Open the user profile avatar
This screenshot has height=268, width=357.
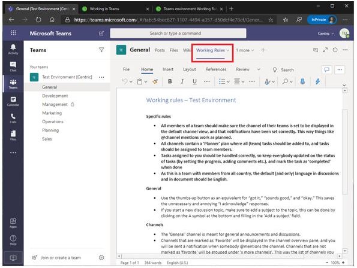coord(344,33)
